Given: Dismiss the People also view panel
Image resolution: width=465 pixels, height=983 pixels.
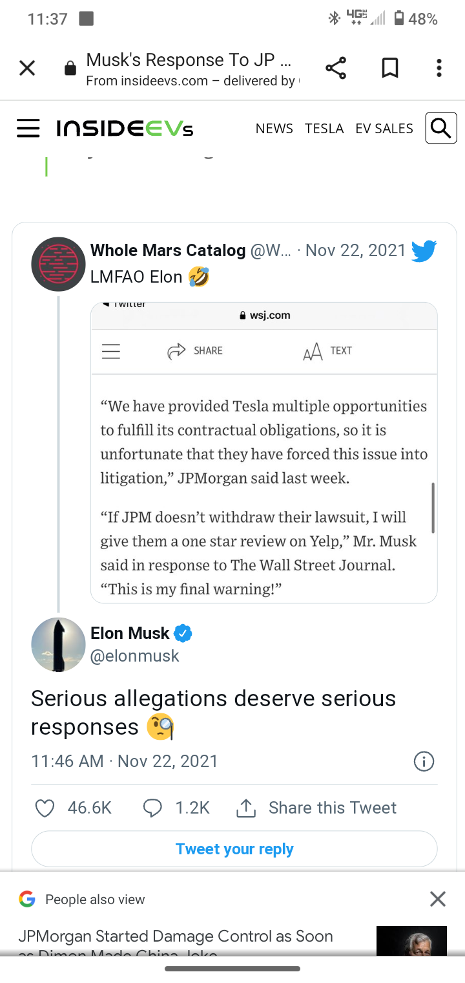Looking at the screenshot, I should [437, 898].
